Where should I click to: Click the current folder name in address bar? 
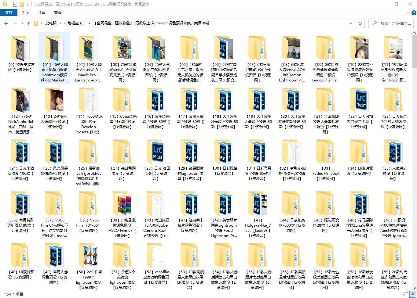[x=152, y=23]
